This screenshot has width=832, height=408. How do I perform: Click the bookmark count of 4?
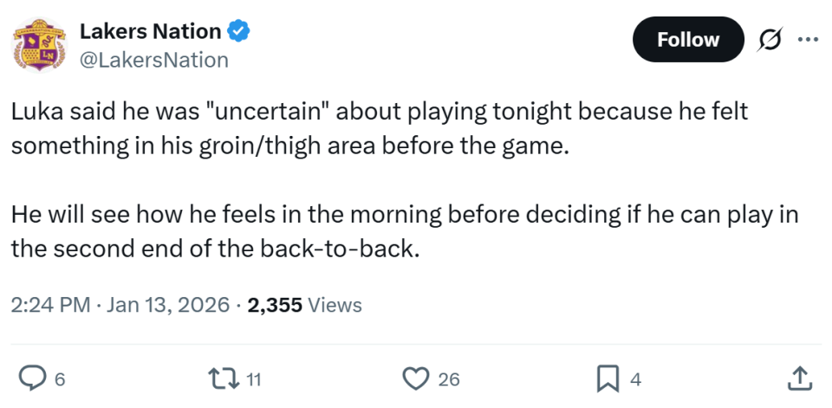pos(635,379)
